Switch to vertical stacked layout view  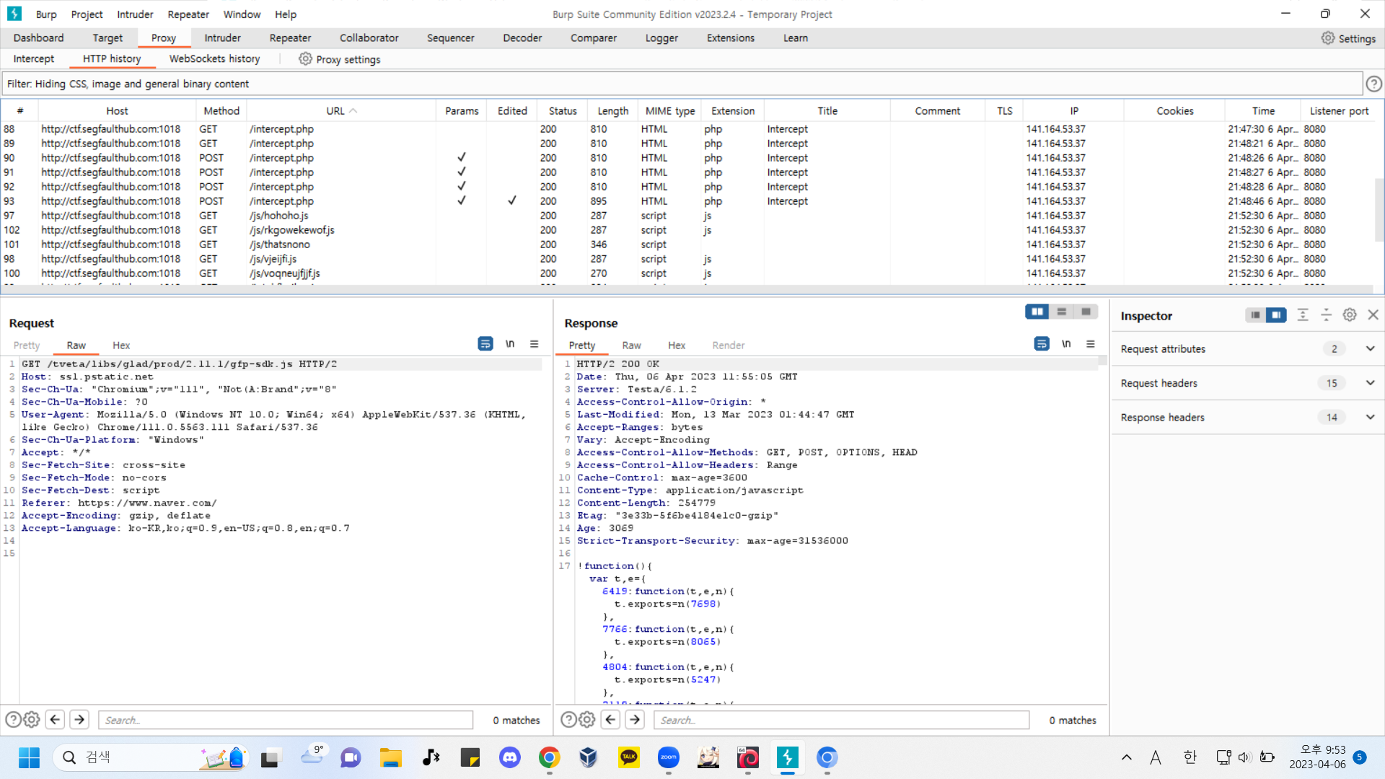tap(1062, 312)
